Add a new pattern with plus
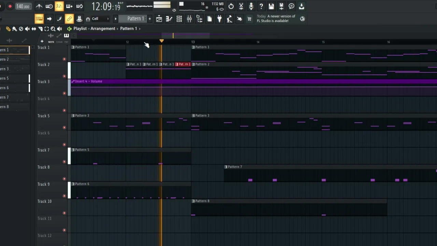The height and width of the screenshot is (246, 437). pos(150,19)
